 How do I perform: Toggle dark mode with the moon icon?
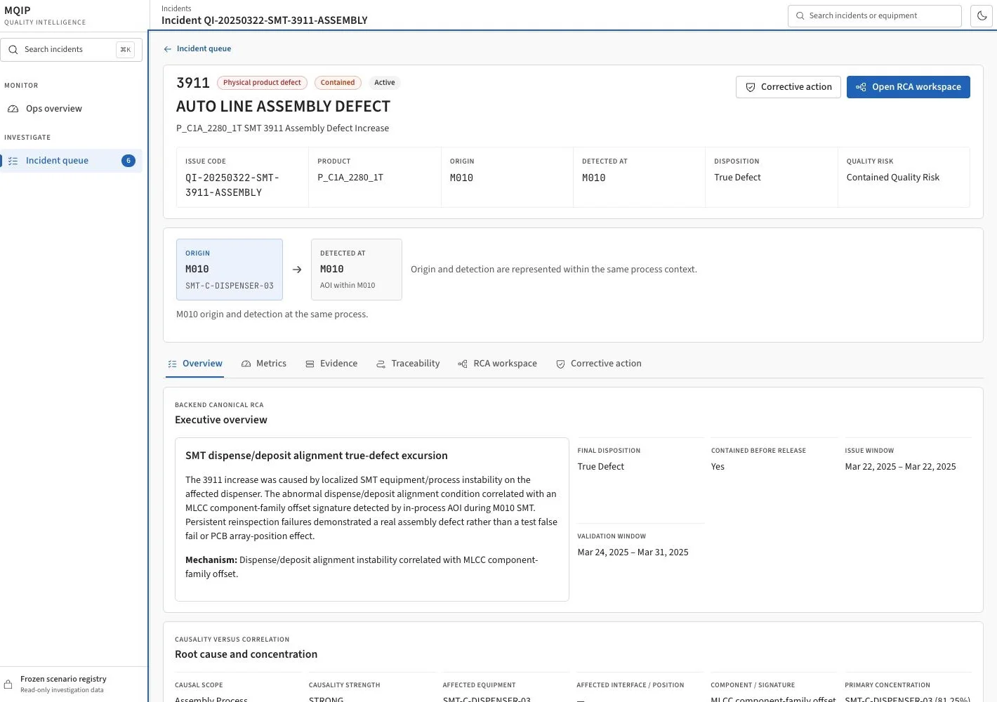[982, 15]
